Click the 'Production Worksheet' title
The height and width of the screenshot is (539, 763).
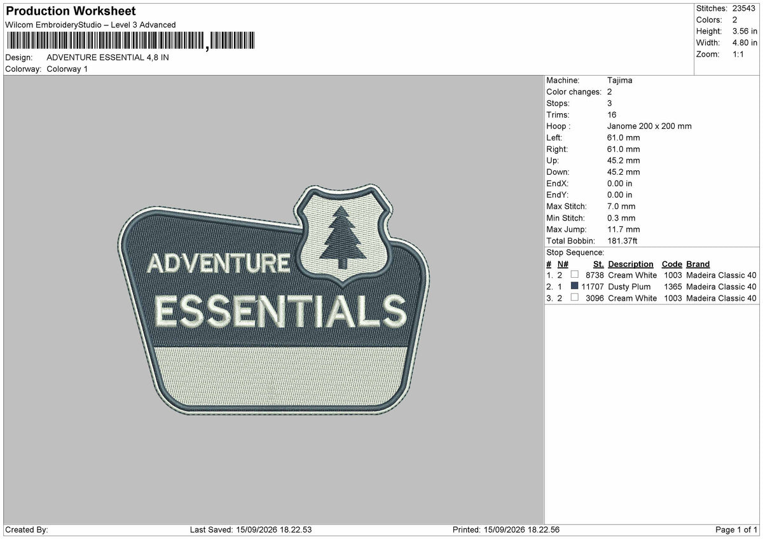click(71, 11)
